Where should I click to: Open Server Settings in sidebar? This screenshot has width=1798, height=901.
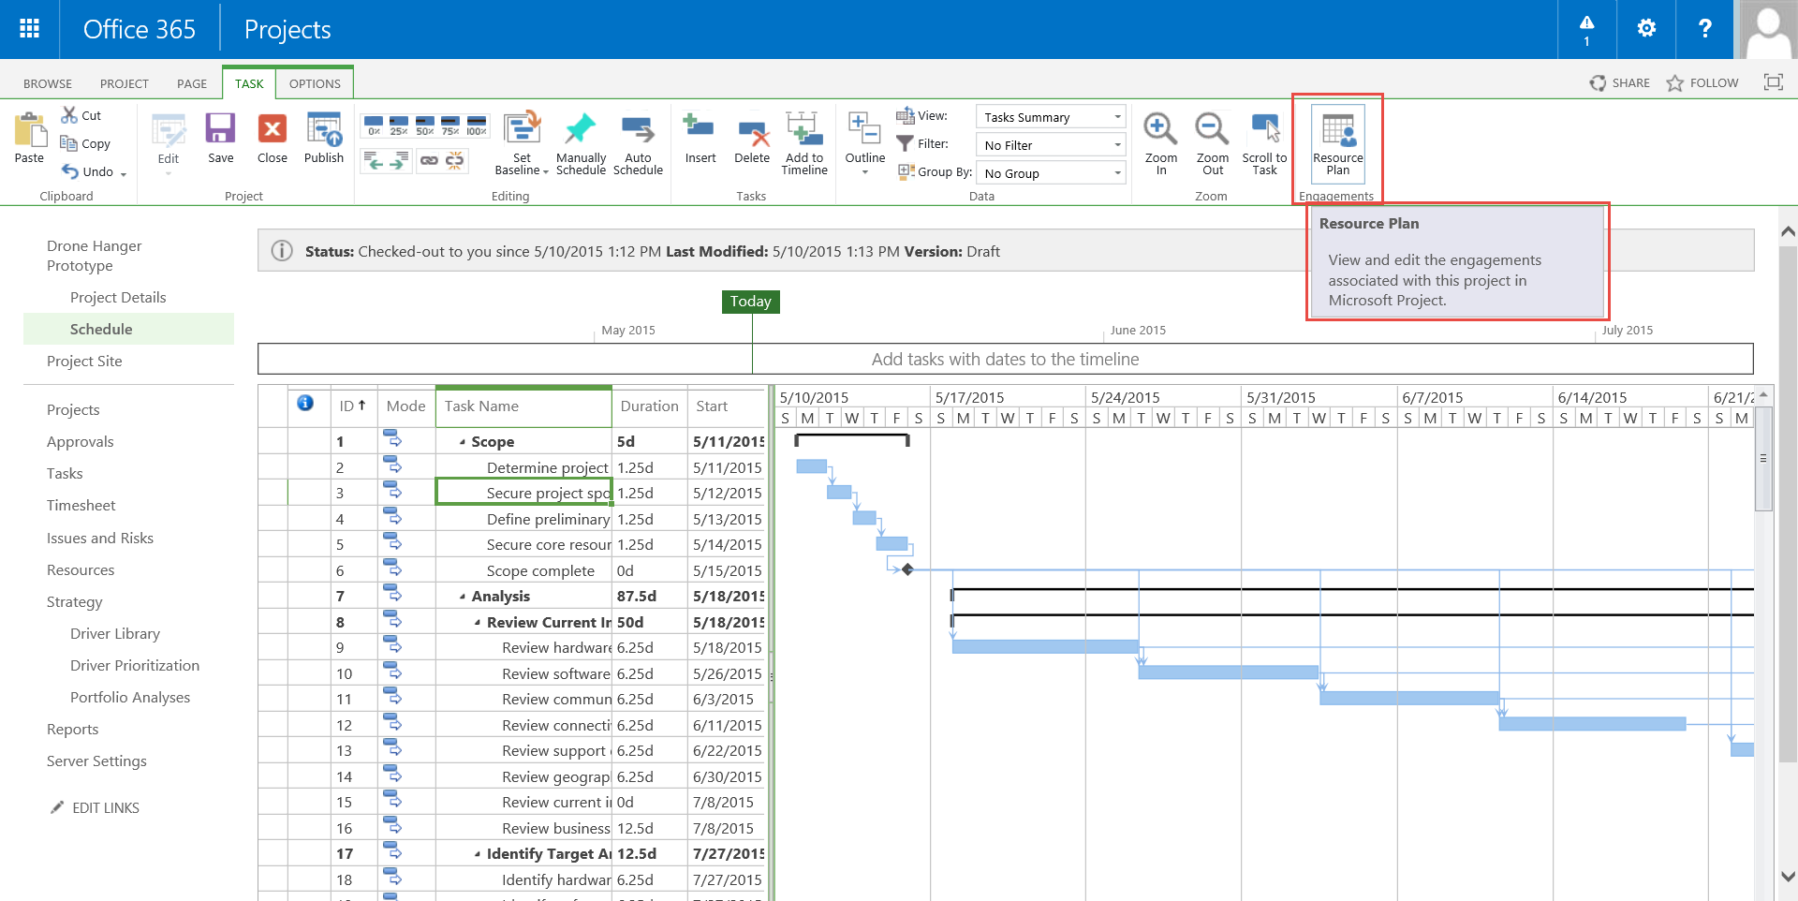coord(96,761)
